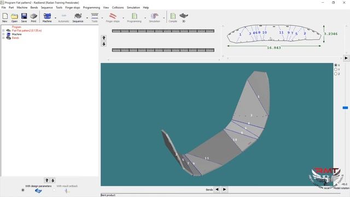Select Machine entry in tree
The width and height of the screenshot is (350, 197).
click(17, 34)
